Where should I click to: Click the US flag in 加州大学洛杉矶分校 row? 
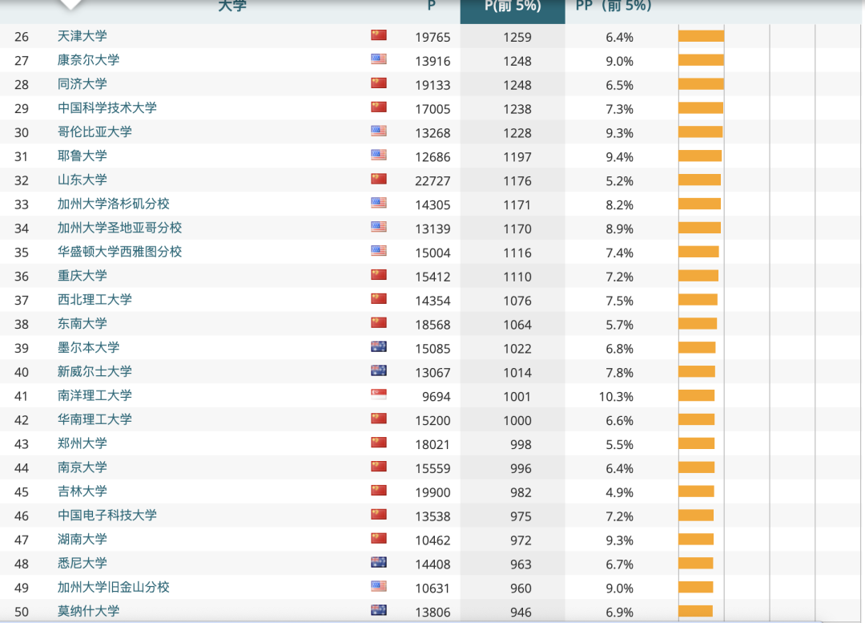pos(379,203)
